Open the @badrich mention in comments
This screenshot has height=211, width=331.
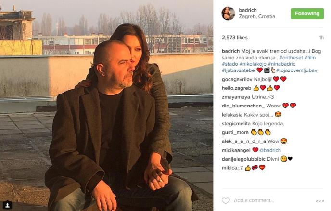270,150
